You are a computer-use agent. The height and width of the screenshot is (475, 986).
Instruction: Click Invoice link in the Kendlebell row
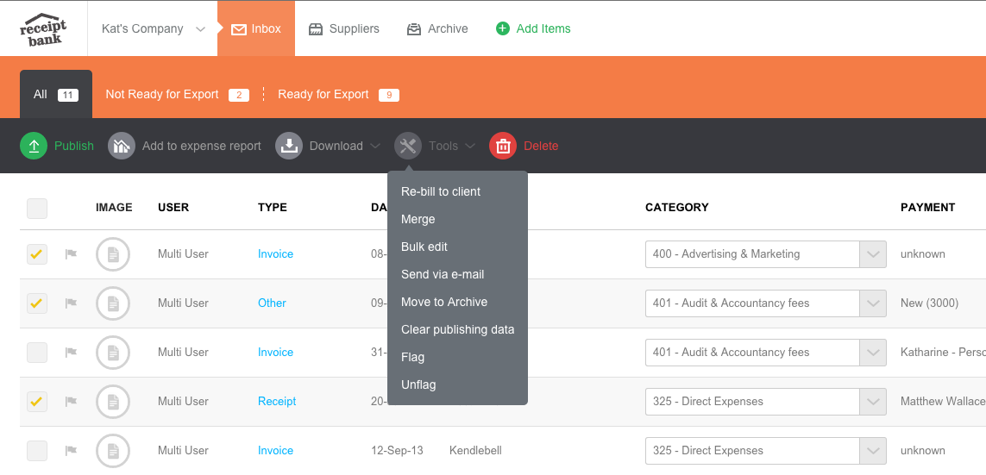275,451
